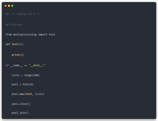
Task: Place cursor on the "from" keyword
Action: point(9,34)
